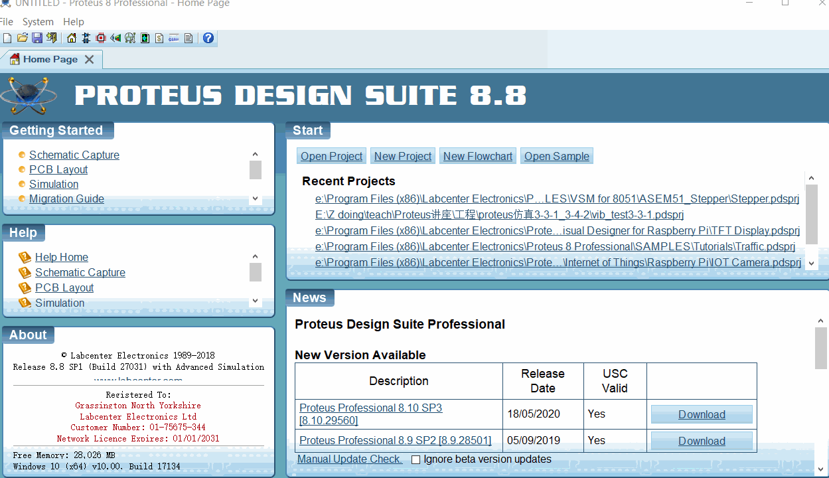The image size is (829, 478).
Task: Close the Home Page tab
Action: 90,60
